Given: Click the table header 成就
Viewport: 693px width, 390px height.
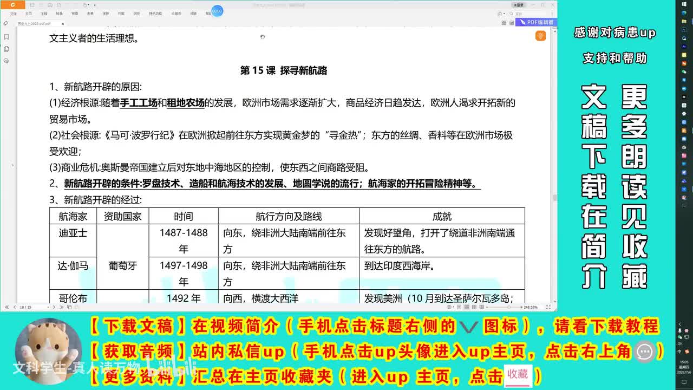Looking at the screenshot, I should [x=442, y=216].
